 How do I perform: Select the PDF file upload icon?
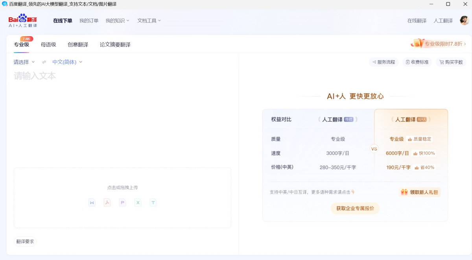[107, 202]
